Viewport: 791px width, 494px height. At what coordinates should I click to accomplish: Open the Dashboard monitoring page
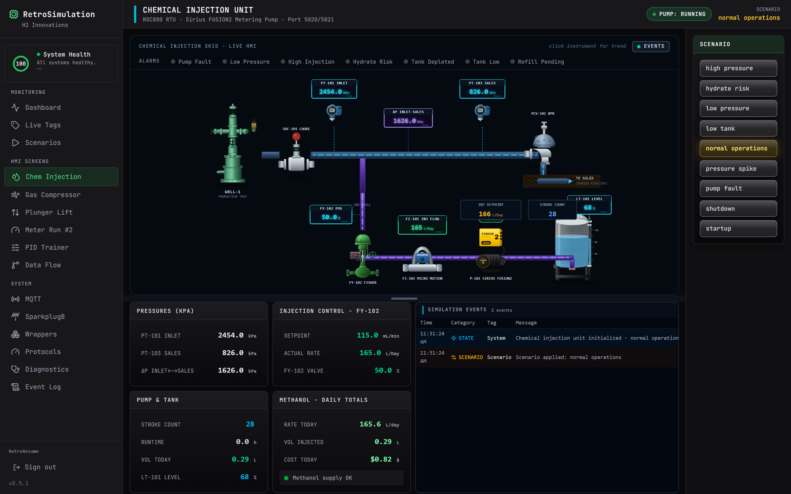[61, 108]
